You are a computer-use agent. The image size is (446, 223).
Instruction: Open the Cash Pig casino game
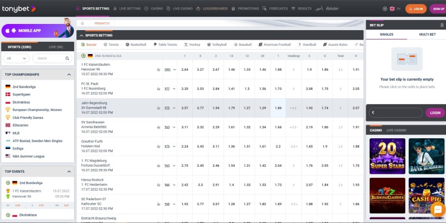click(426, 196)
